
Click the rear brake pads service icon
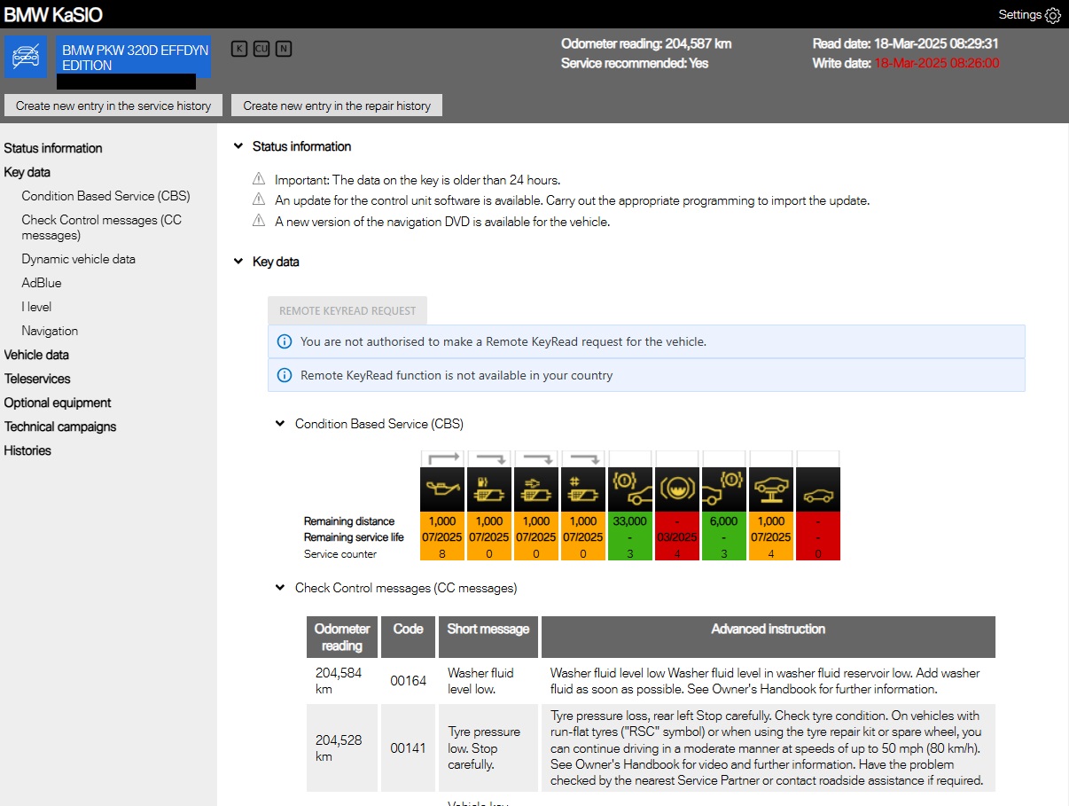(725, 489)
